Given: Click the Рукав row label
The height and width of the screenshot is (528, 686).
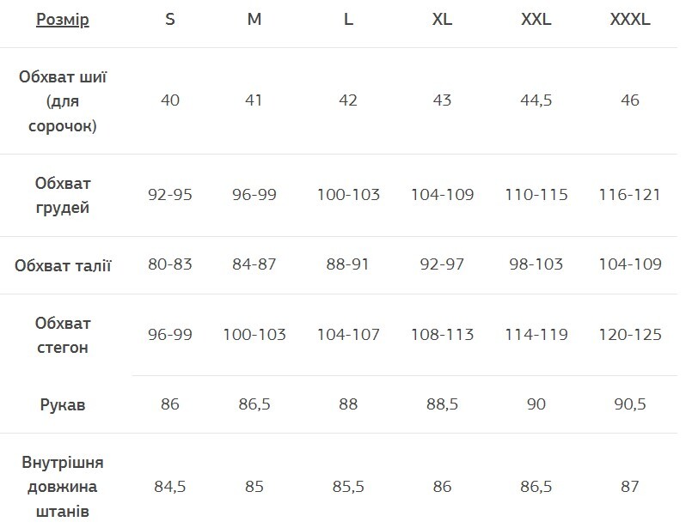Looking at the screenshot, I should 63,405.
